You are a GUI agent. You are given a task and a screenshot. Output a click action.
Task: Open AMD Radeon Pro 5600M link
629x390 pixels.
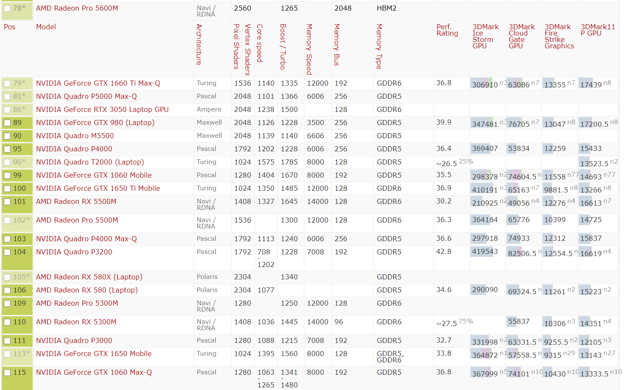pos(77,8)
